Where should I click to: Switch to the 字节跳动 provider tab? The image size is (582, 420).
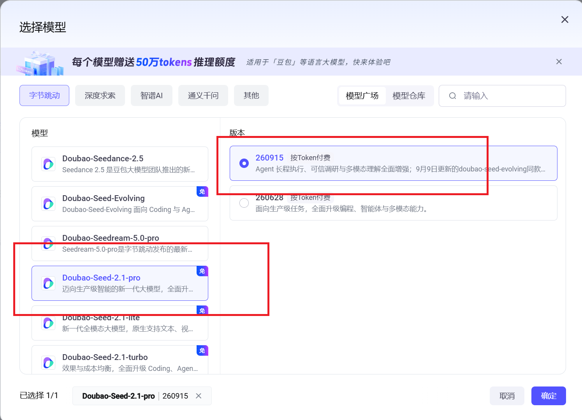44,95
